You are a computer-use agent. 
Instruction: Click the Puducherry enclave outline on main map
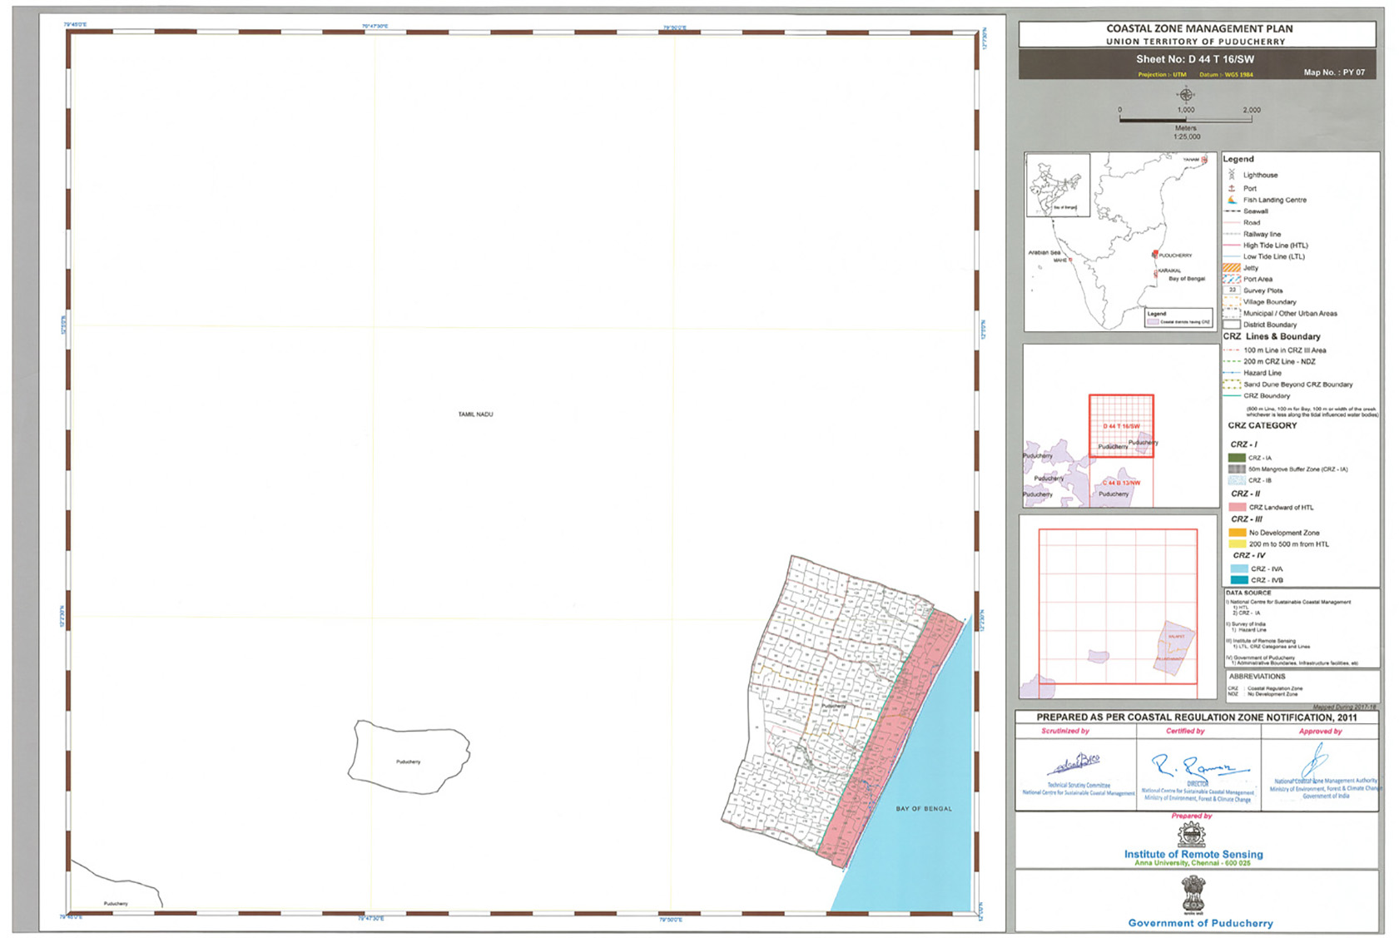click(x=409, y=757)
